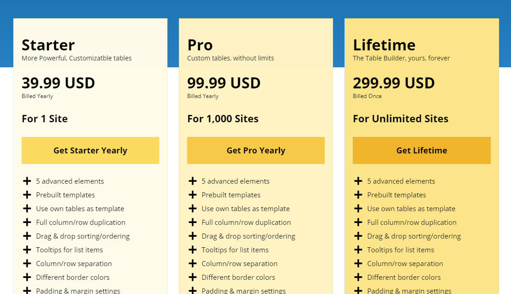Click the Get Pro Yearly button
This screenshot has height=294, width=511.
pos(256,150)
